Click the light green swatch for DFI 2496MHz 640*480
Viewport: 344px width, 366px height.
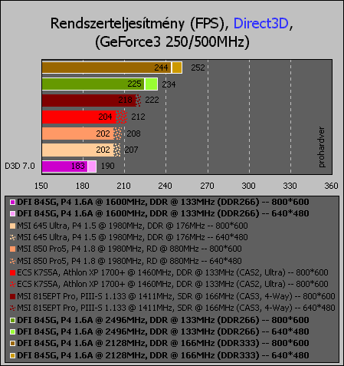pyautogui.click(x=12, y=331)
